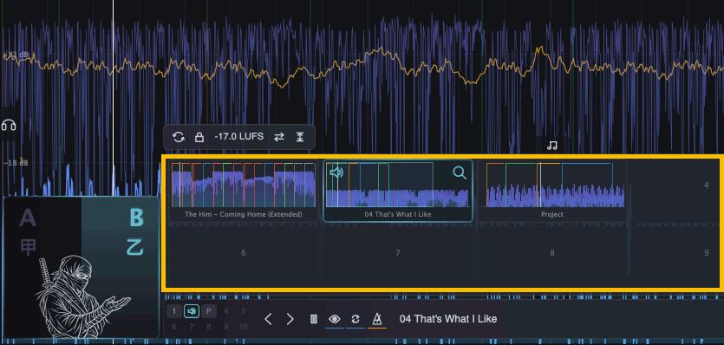
Task: Toggle the metronome icon
Action: pyautogui.click(x=377, y=319)
